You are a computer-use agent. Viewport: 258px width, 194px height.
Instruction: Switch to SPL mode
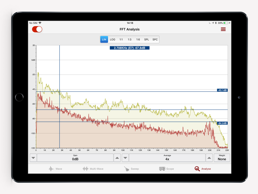[147, 39]
